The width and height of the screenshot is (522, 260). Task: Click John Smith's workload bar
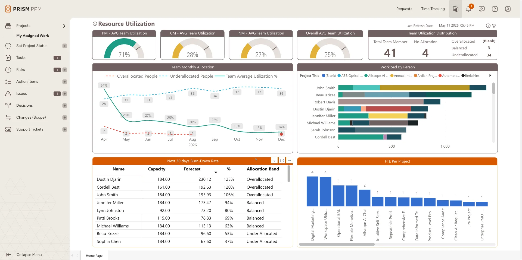[412, 88]
